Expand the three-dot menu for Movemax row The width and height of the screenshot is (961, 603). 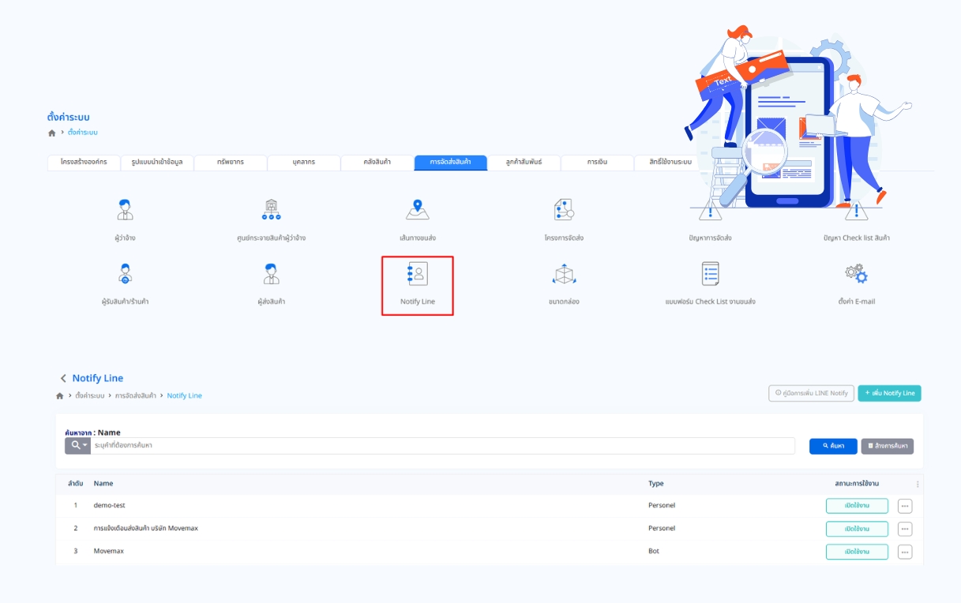point(904,552)
